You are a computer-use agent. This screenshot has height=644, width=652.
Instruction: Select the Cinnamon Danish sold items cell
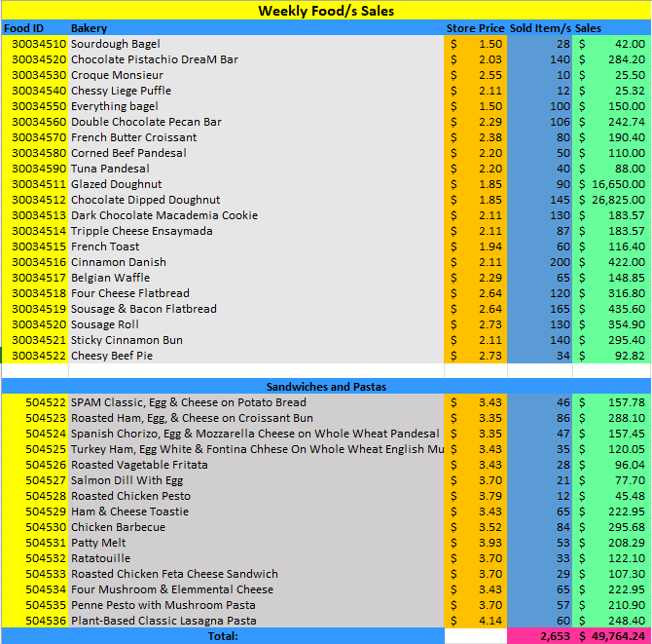540,262
